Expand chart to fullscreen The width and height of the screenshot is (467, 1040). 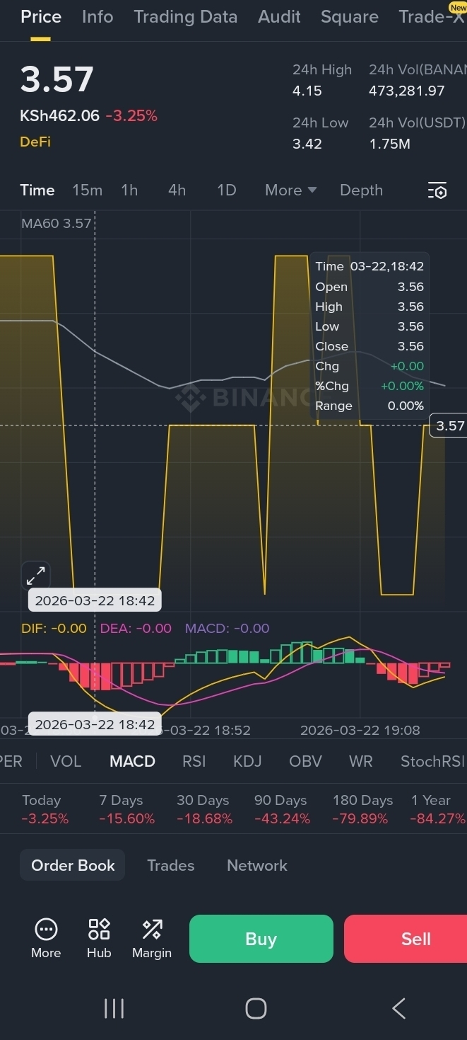tap(36, 576)
